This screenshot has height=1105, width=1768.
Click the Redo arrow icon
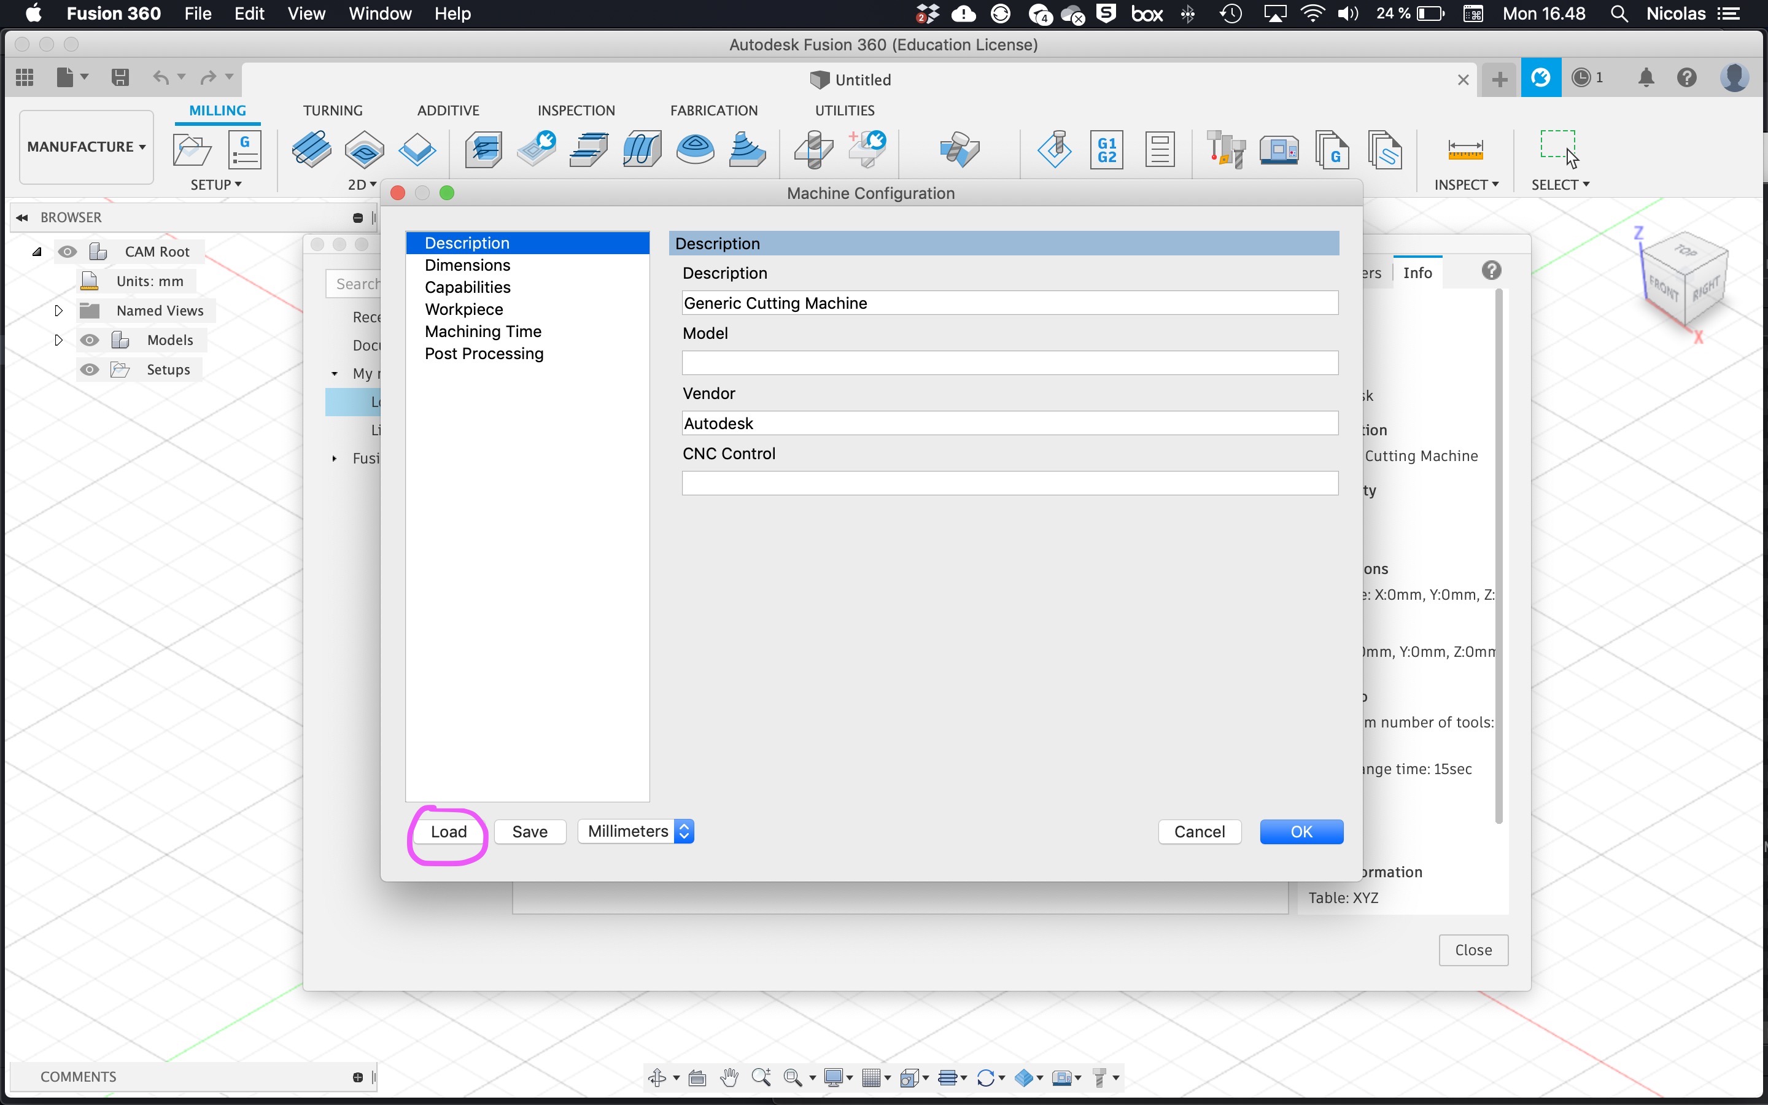coord(208,77)
